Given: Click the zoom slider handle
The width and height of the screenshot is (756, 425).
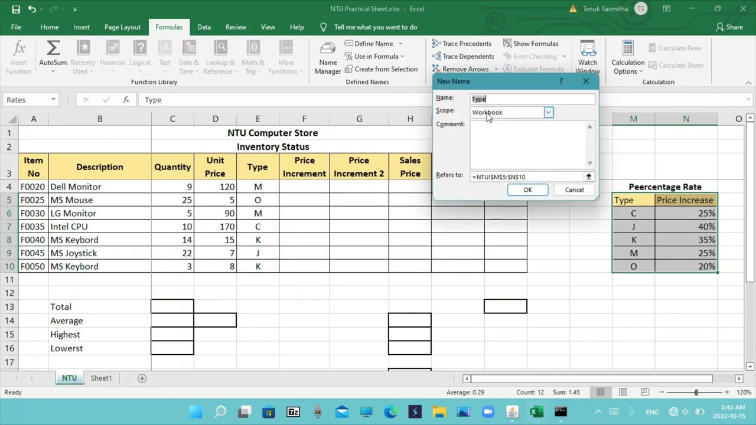Looking at the screenshot, I should pos(696,393).
